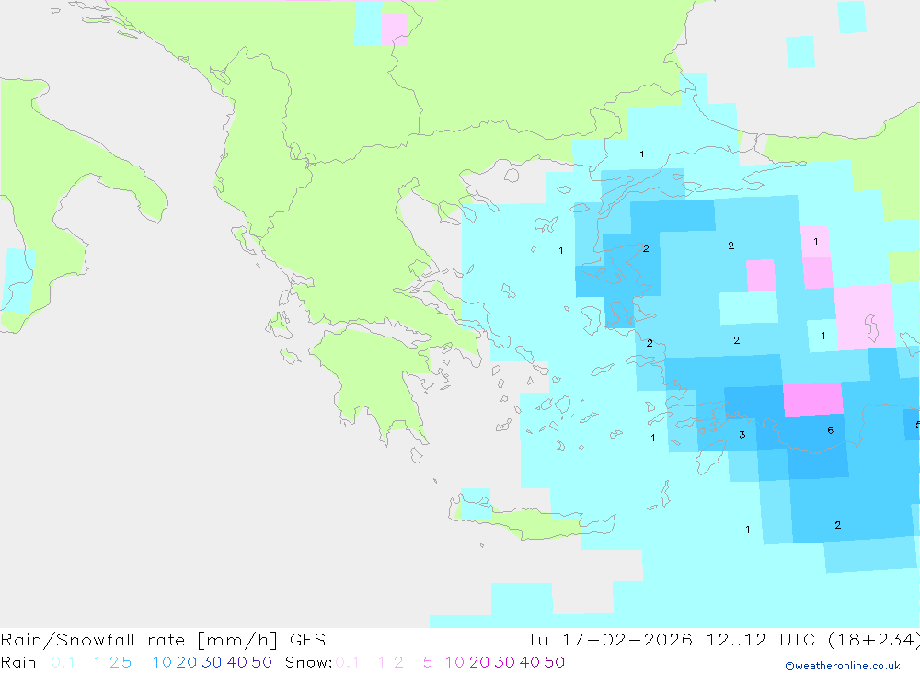
Task: Click the '(18+234)' forecast offset text
Action: 874,640
